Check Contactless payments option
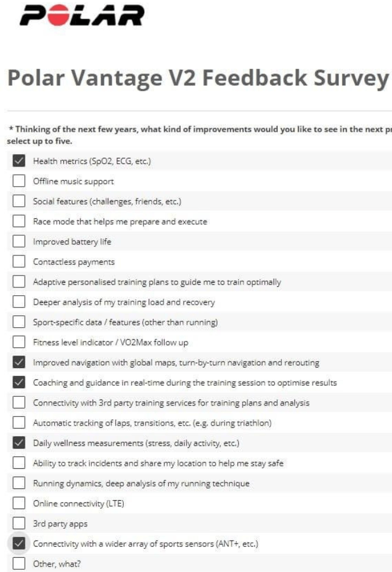The image size is (392, 572). 19,262
